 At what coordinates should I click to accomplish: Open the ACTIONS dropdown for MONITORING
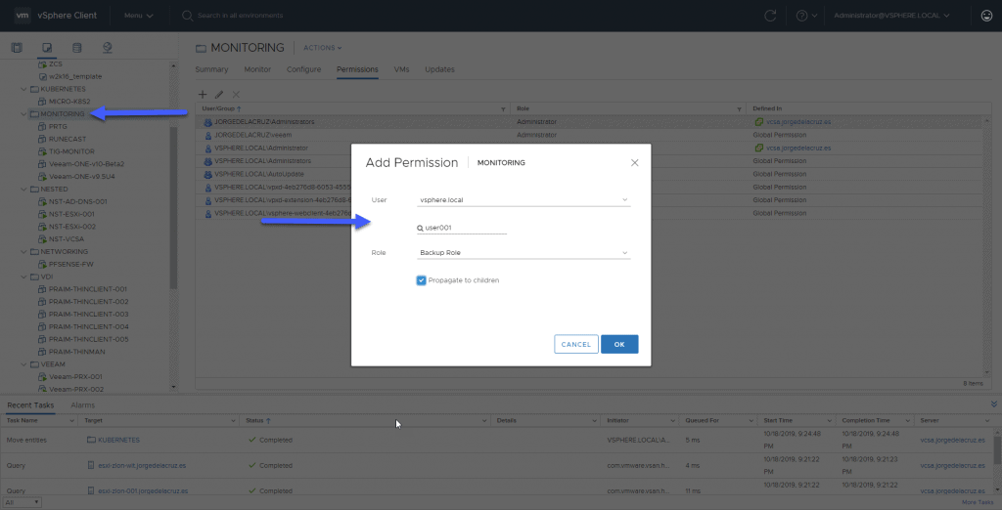(323, 48)
